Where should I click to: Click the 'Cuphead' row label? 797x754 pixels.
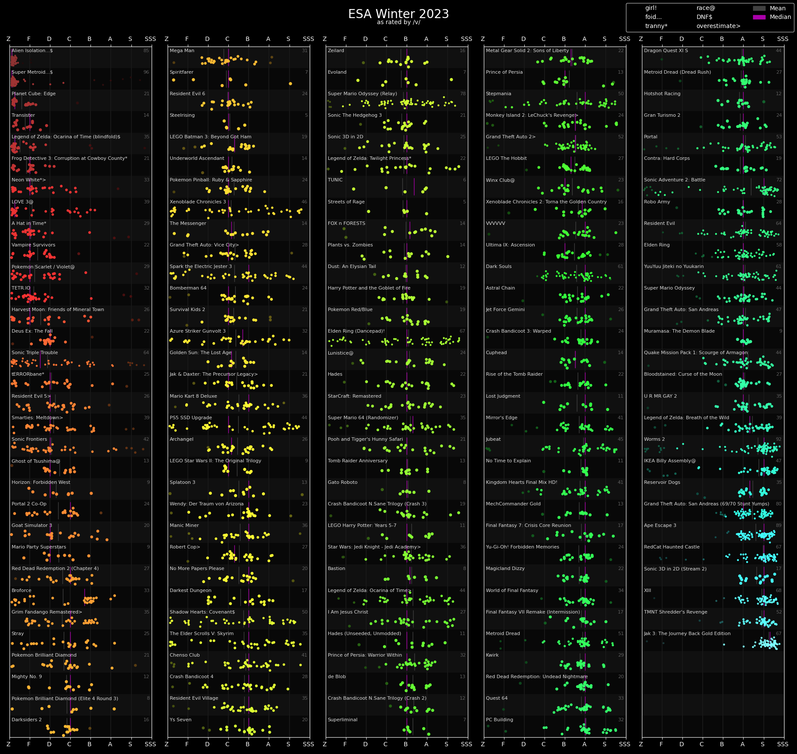click(x=496, y=353)
